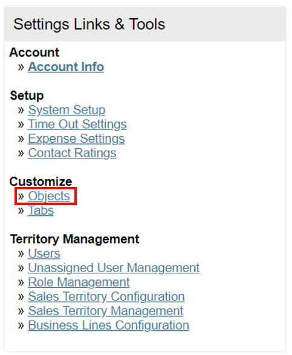Click the Objects link under Customize
This screenshot has height=355, width=292.
[49, 196]
